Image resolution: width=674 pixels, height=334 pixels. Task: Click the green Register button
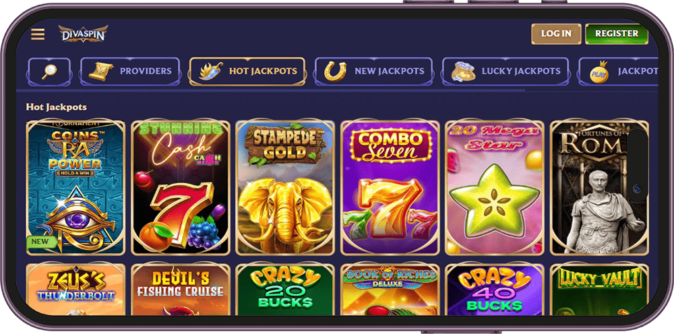pos(617,34)
